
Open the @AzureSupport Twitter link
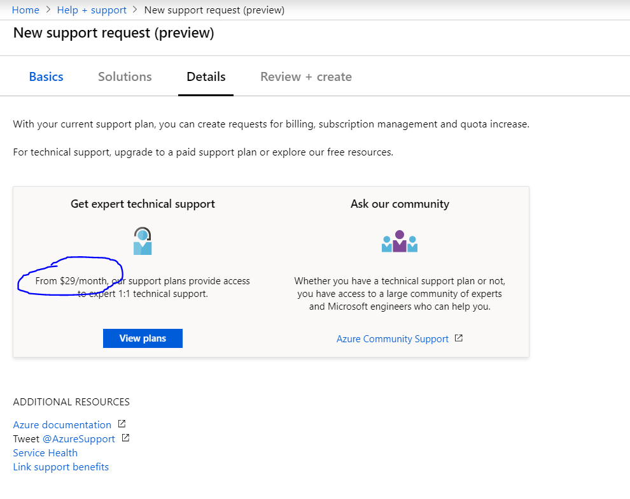(79, 438)
